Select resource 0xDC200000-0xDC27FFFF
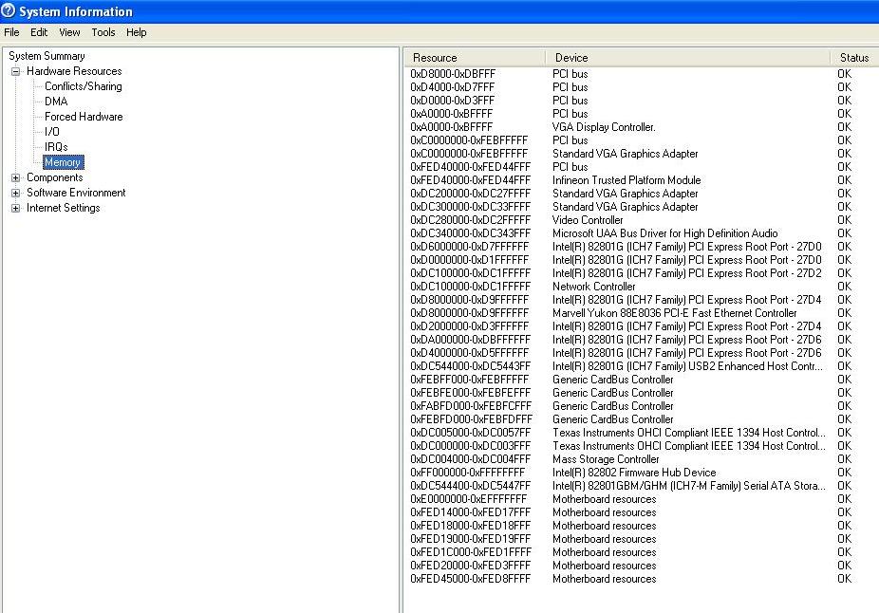 (470, 194)
